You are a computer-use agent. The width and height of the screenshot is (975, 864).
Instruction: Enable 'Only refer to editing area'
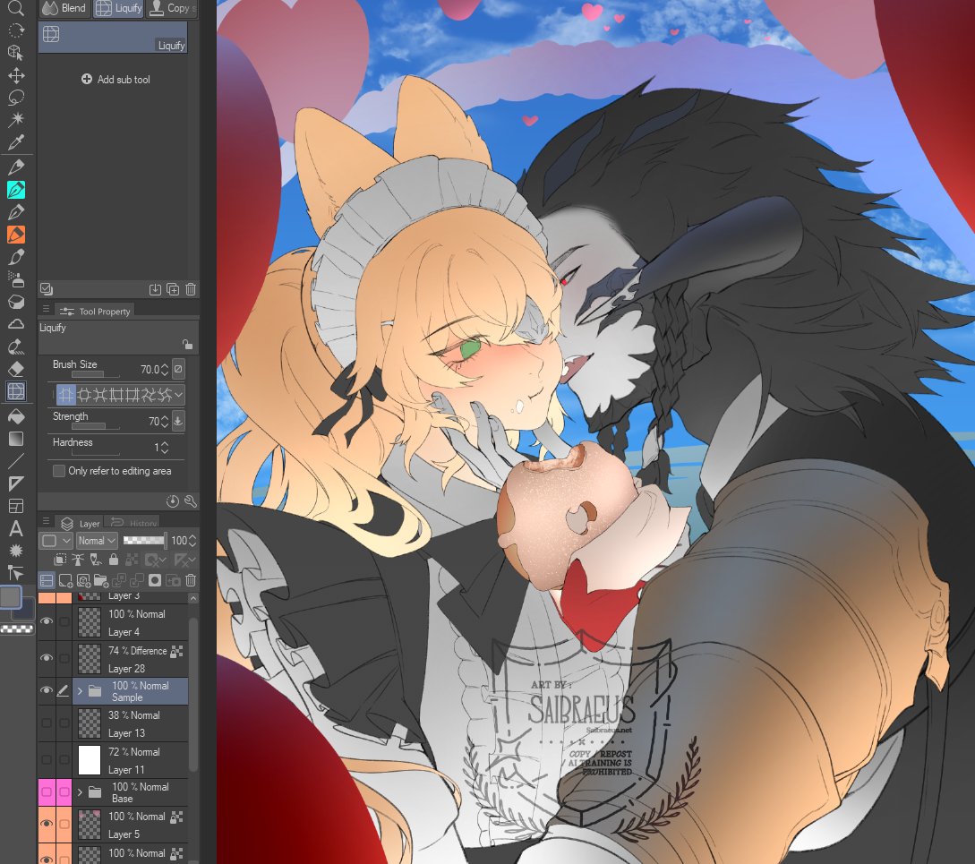coord(58,470)
